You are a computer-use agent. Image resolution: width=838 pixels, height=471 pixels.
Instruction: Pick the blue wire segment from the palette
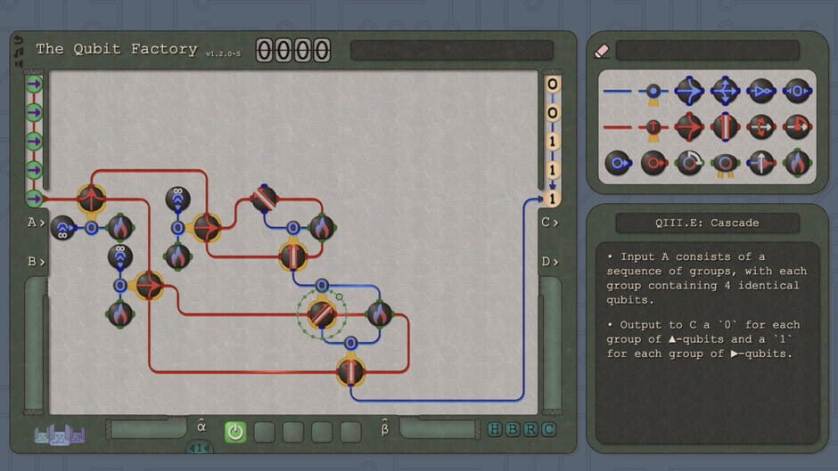click(x=617, y=92)
